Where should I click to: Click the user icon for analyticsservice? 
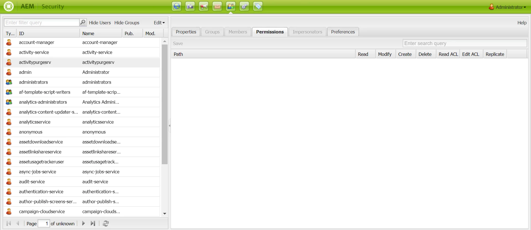click(9, 122)
